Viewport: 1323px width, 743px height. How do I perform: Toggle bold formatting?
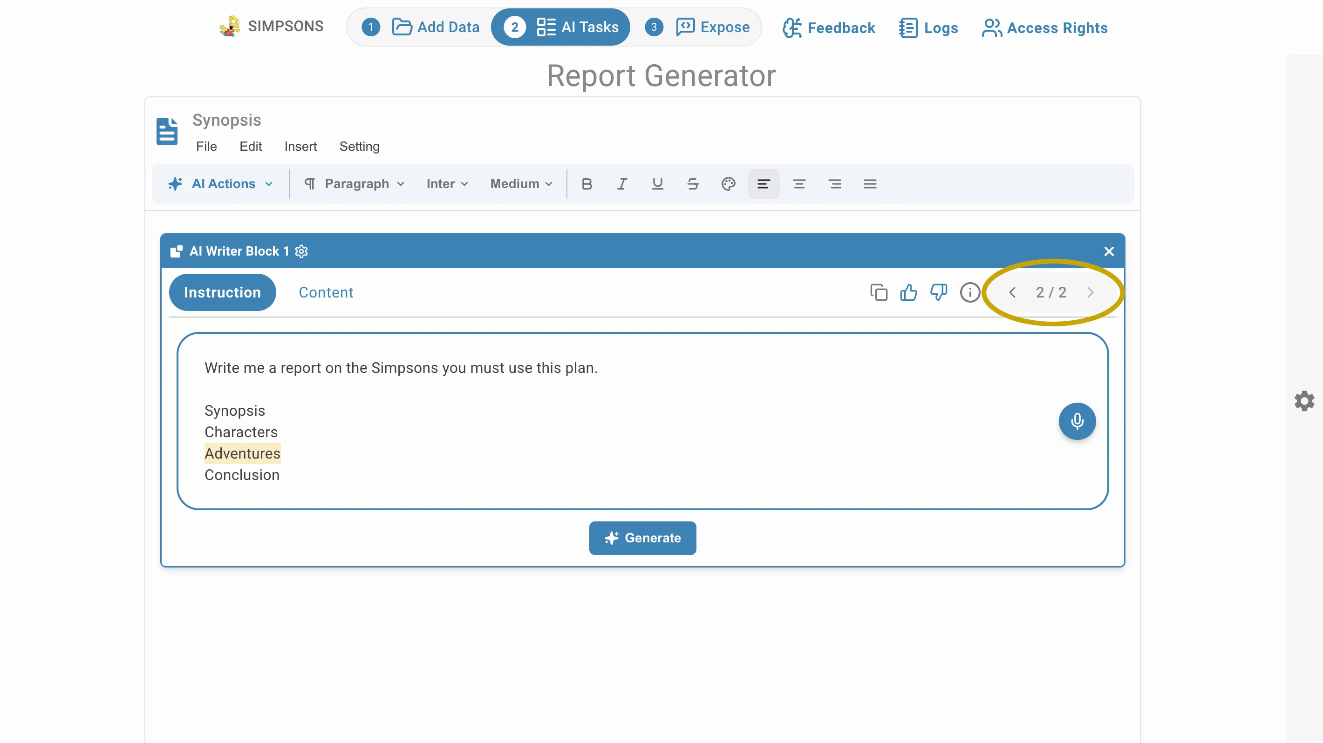click(587, 184)
